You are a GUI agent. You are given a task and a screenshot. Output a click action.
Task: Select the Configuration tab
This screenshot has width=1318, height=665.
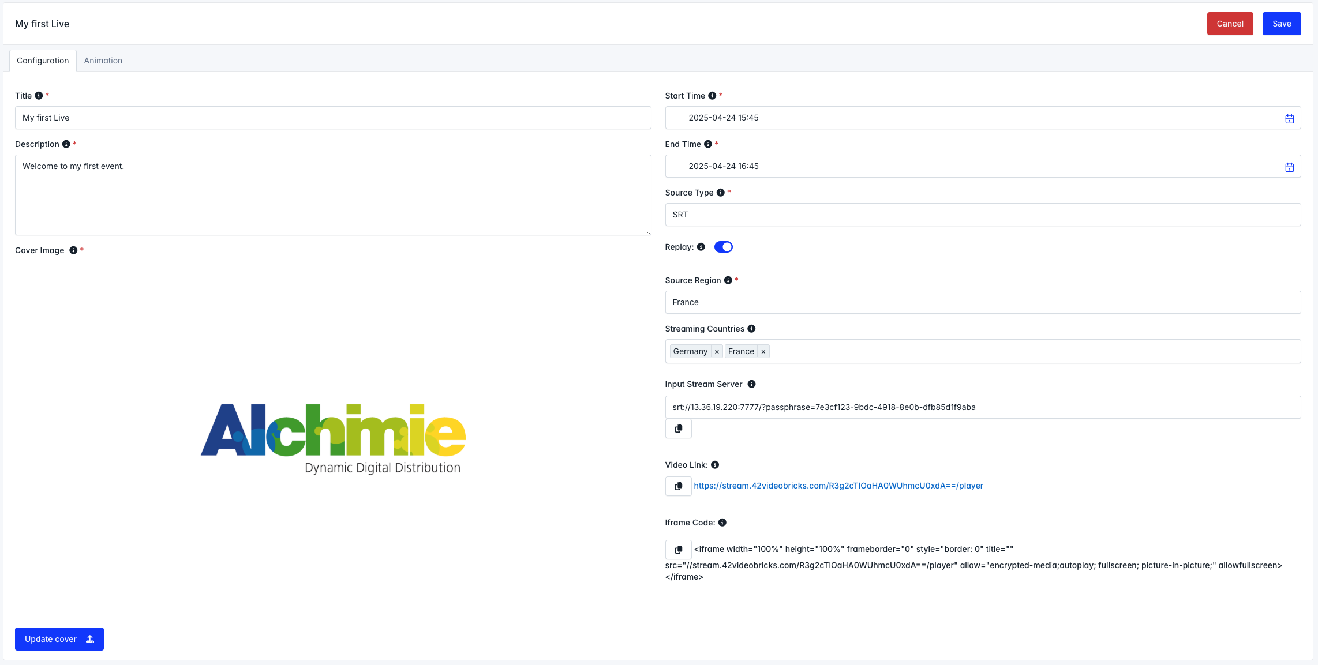pyautogui.click(x=43, y=61)
